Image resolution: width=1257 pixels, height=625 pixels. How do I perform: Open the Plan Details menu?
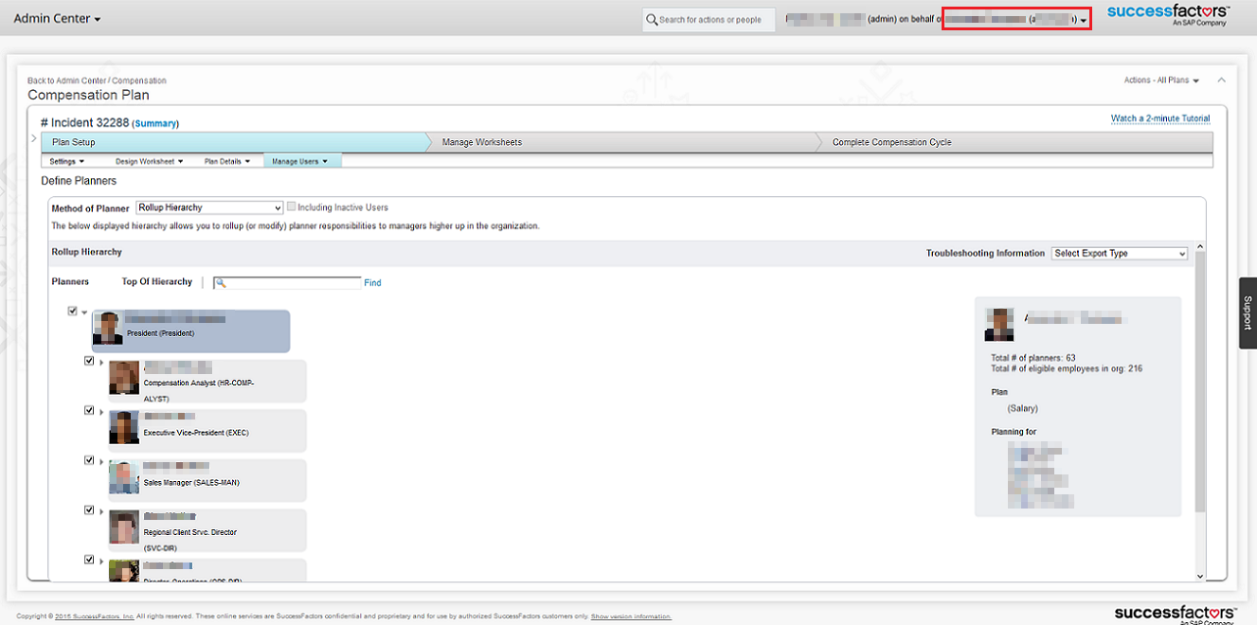click(x=227, y=161)
